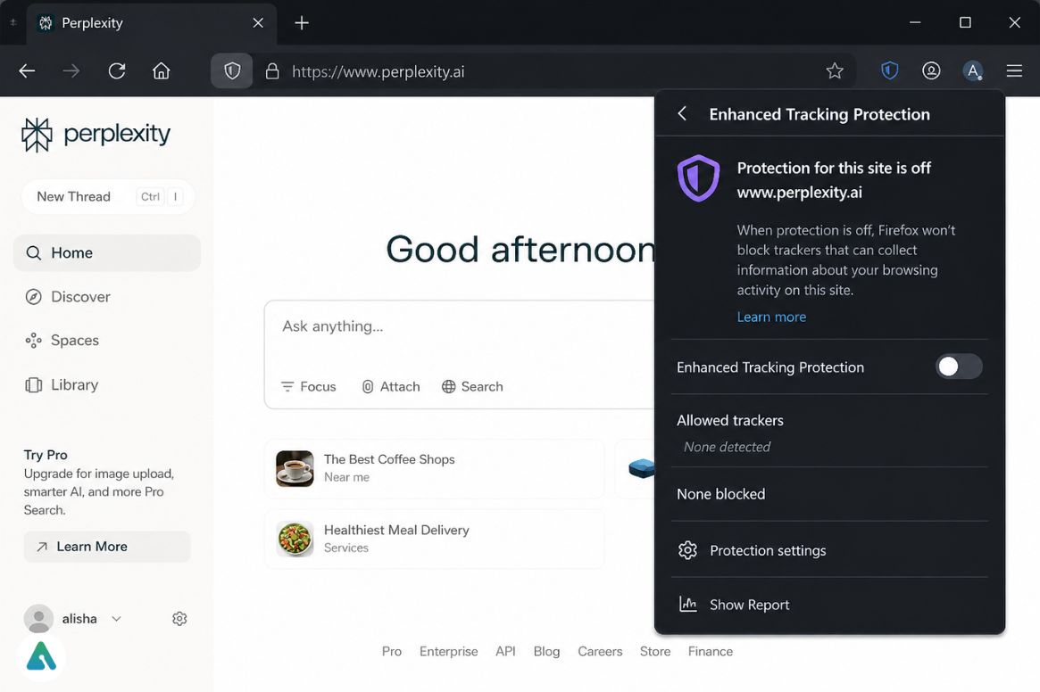Expand the alisha account chevron
This screenshot has width=1040, height=692.
click(x=116, y=619)
